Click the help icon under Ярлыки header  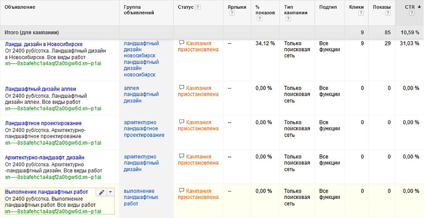pyautogui.click(x=232, y=13)
